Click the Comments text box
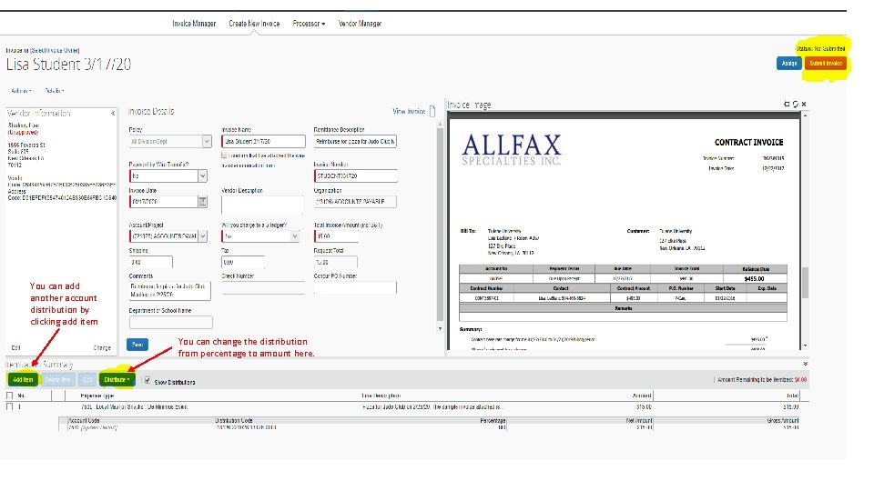The height and width of the screenshot is (491, 874). point(170,291)
